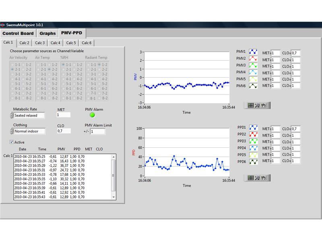Click the CLO= field in PPD6 row
Viewport: 322px width, 241px height.
tap(296, 161)
